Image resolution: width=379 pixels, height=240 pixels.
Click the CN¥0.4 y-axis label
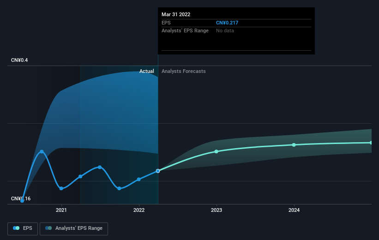click(x=19, y=60)
